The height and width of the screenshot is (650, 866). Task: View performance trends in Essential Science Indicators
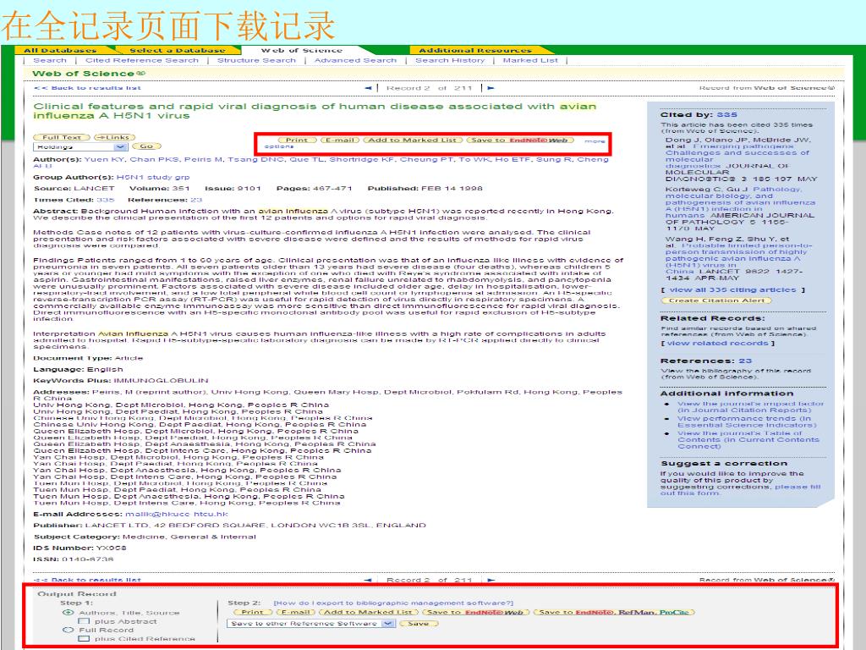tap(748, 421)
